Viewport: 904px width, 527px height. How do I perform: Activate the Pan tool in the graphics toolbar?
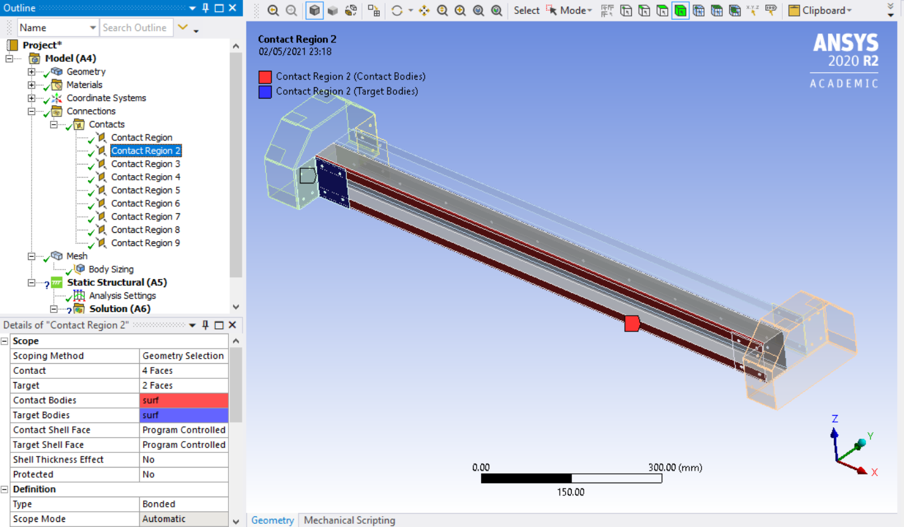(423, 10)
